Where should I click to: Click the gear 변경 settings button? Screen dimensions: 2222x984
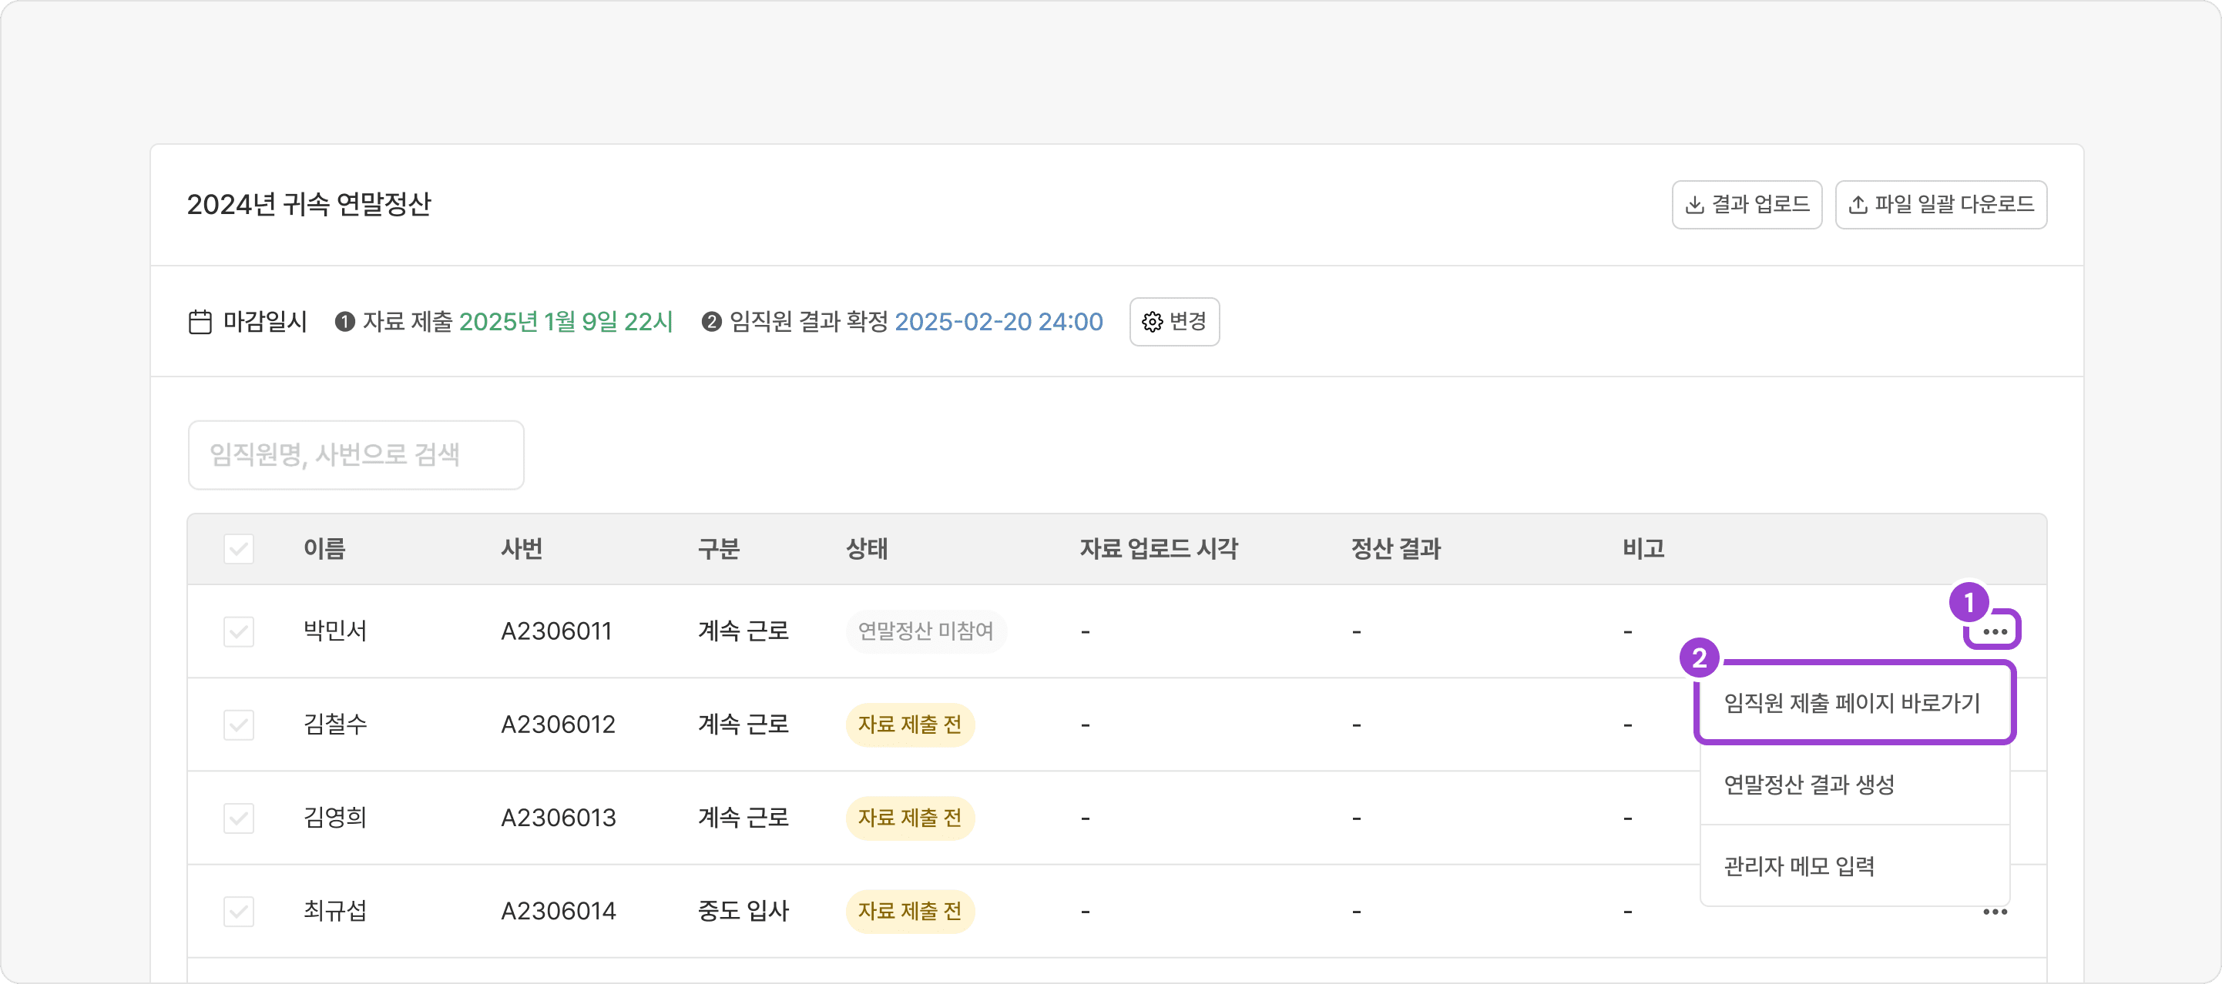click(1174, 321)
